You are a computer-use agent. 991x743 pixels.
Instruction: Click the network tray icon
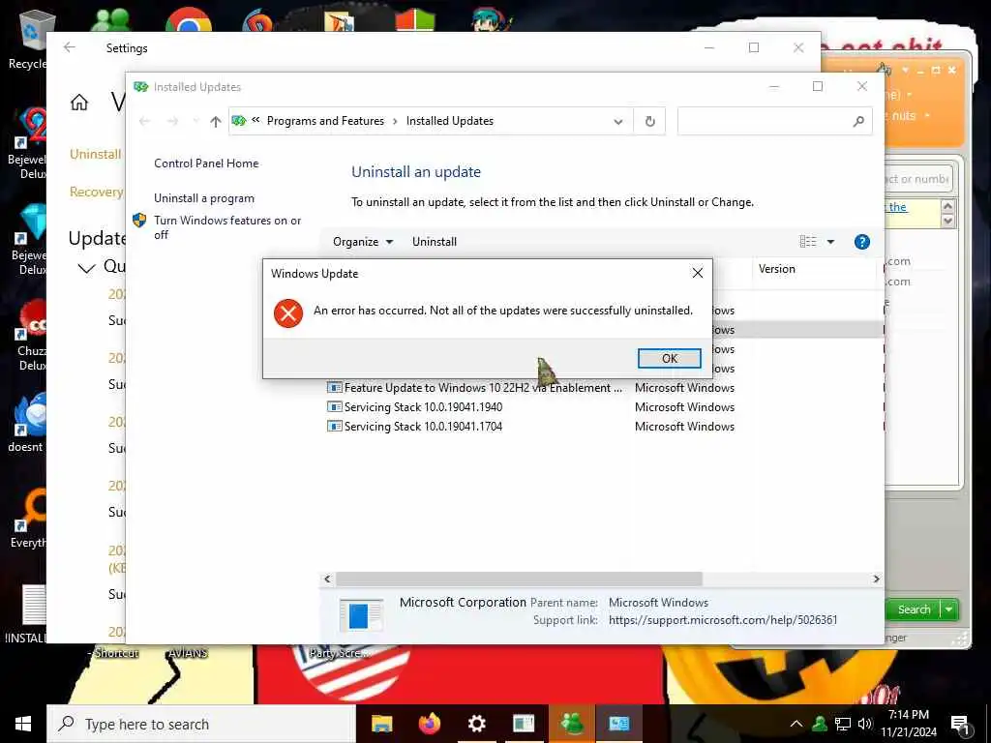(842, 724)
